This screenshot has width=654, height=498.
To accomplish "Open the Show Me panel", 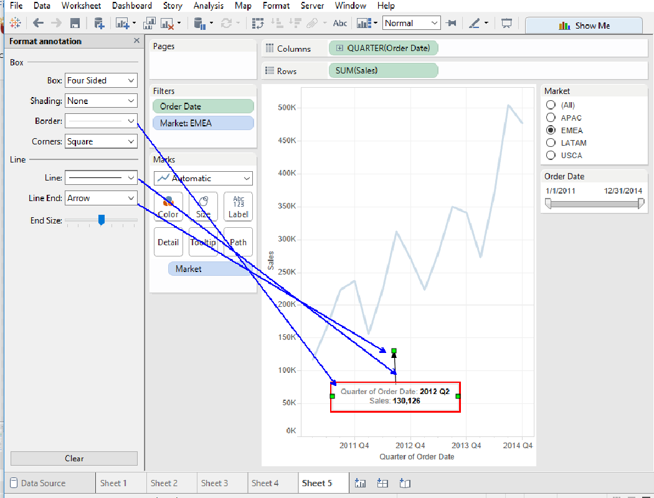I will (x=584, y=25).
